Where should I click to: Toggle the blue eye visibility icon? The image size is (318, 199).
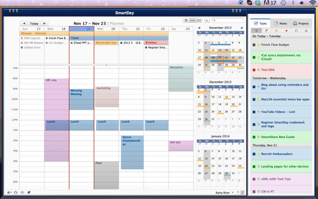22,192
